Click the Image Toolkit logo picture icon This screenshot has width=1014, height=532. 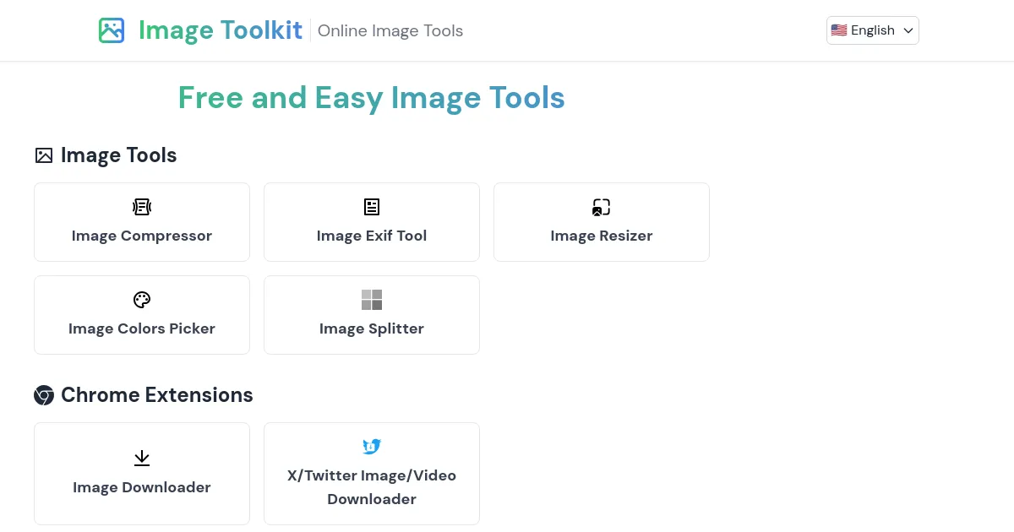click(111, 30)
